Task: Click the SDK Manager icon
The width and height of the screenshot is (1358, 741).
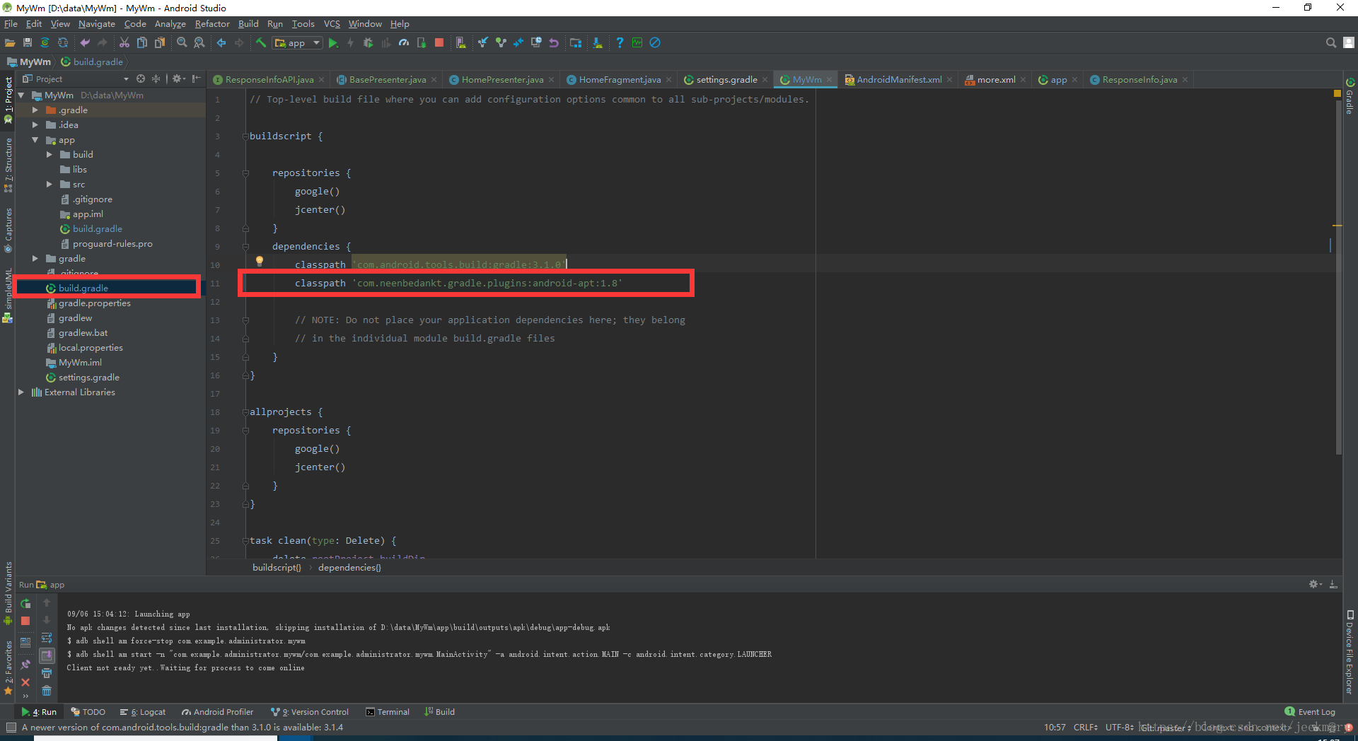Action: [x=598, y=43]
